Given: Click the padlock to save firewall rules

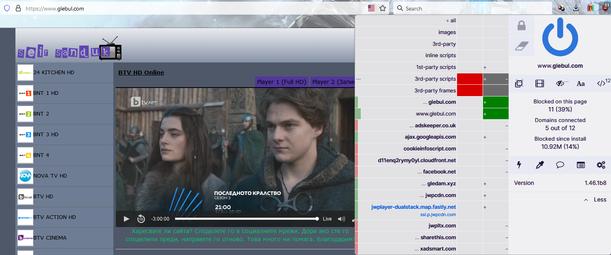Looking at the screenshot, I should 522,26.
